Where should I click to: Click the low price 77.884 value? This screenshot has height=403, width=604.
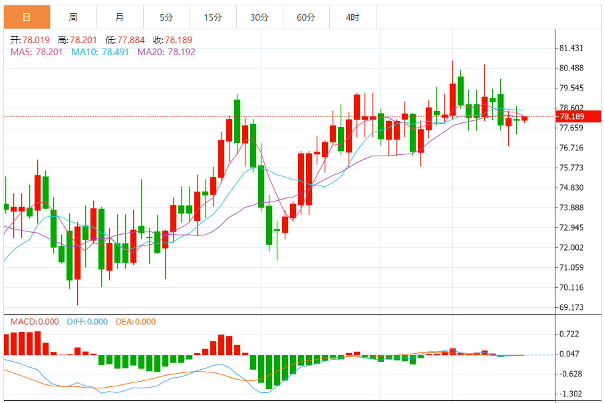(131, 40)
